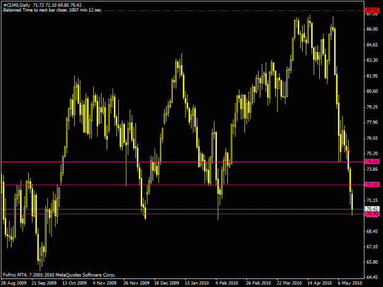
Task: Click the 84.65 price scale value
Action: (372, 45)
